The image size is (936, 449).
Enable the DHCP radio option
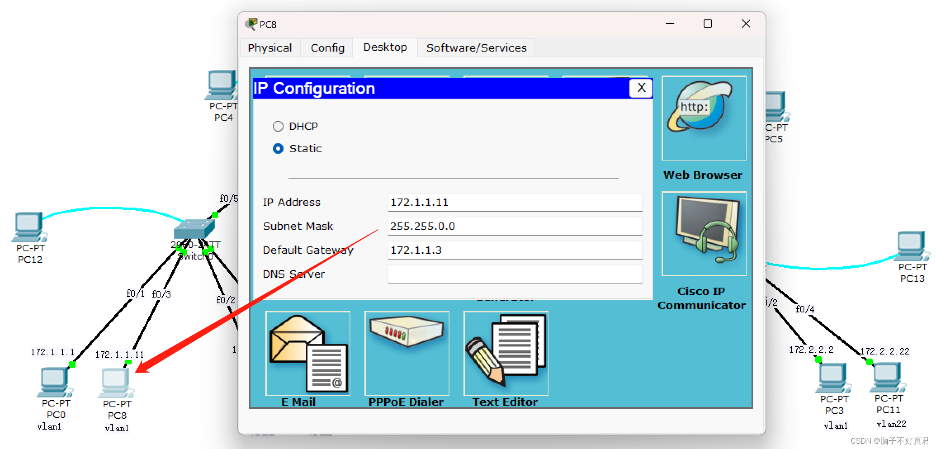pyautogui.click(x=278, y=126)
